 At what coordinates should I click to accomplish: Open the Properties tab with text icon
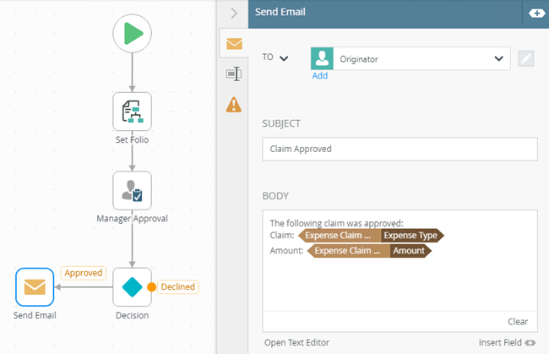(x=233, y=74)
